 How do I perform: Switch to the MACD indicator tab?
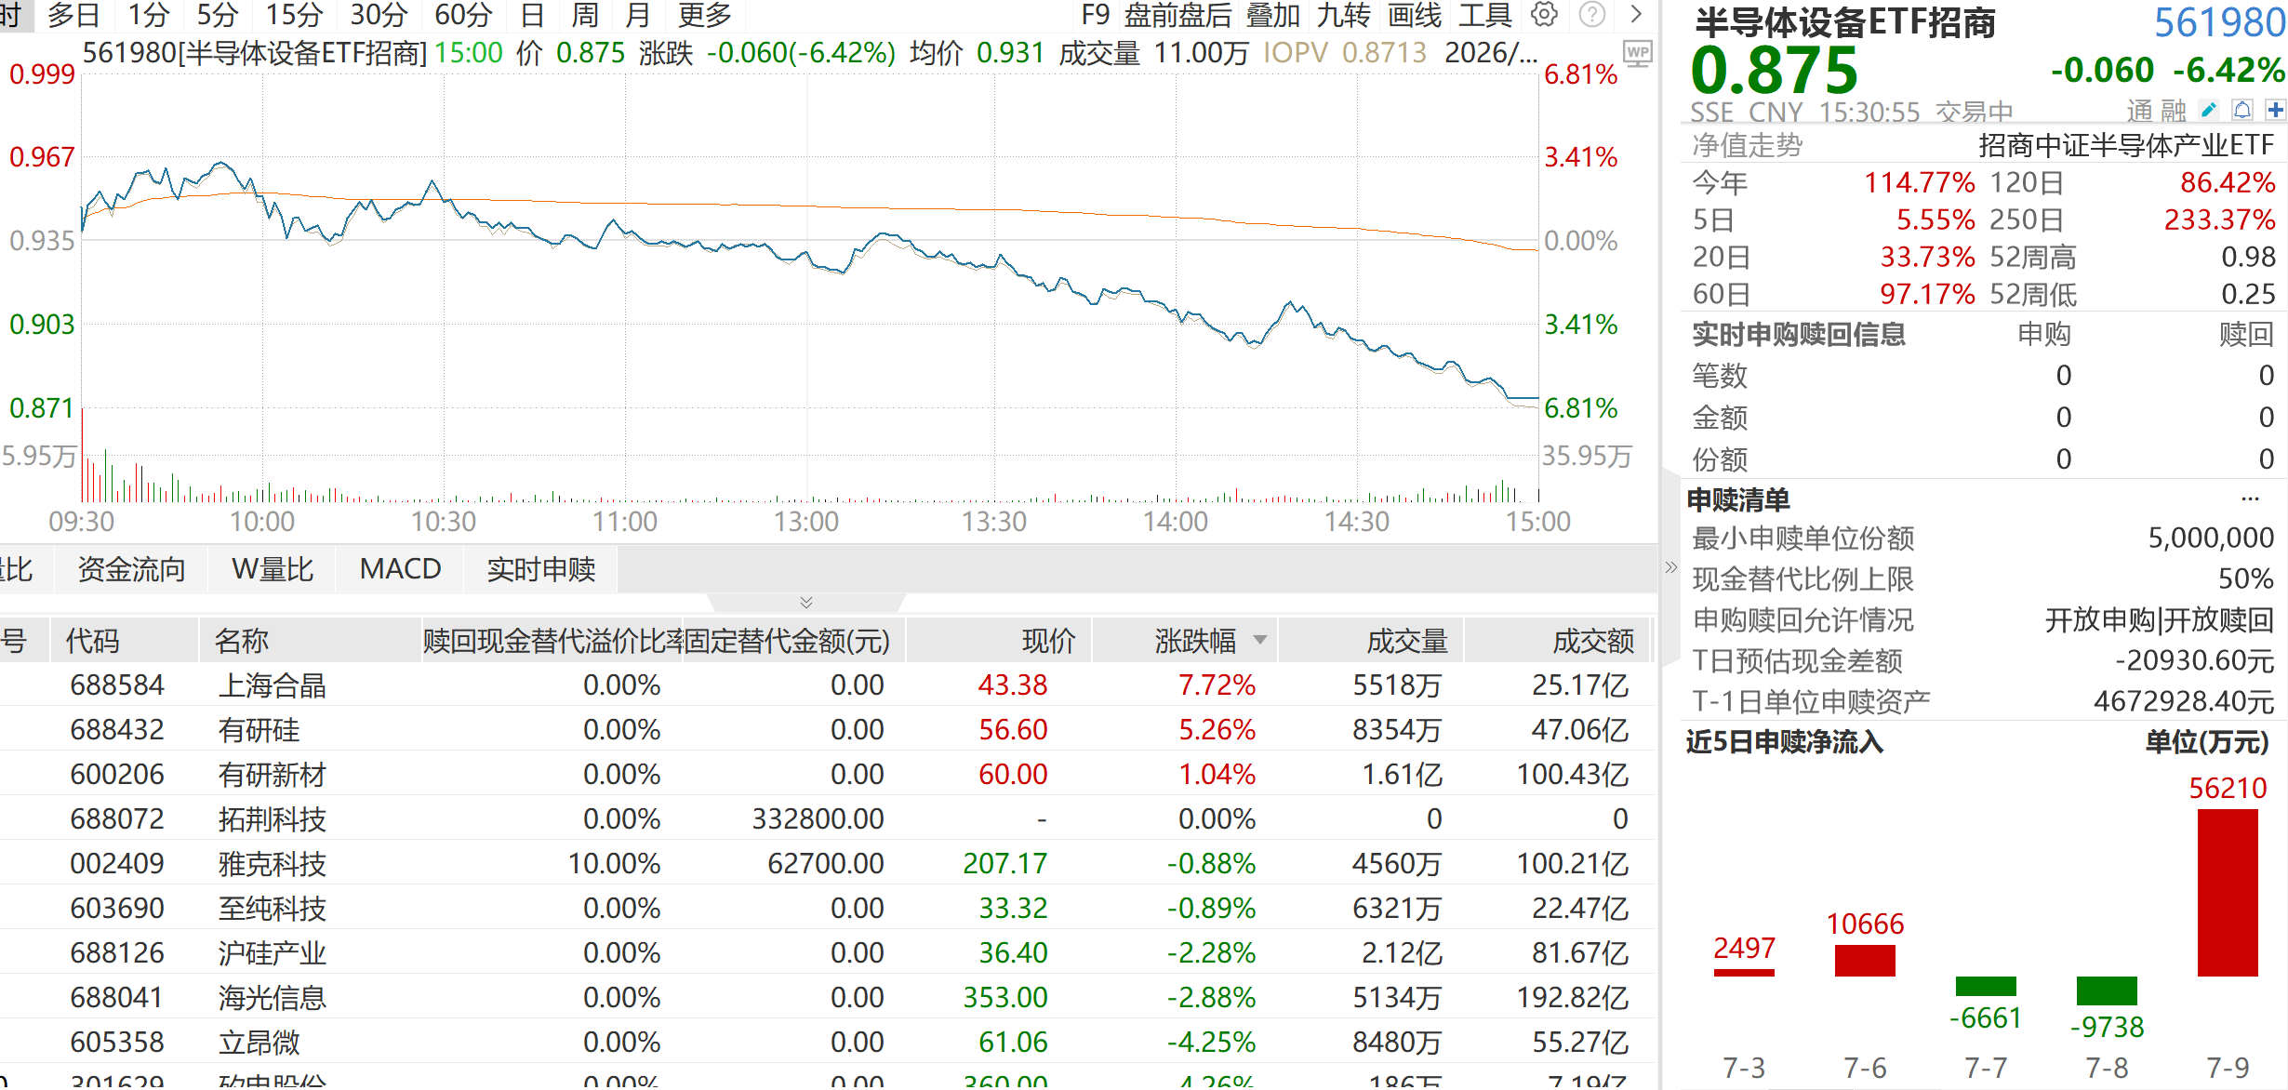(400, 568)
